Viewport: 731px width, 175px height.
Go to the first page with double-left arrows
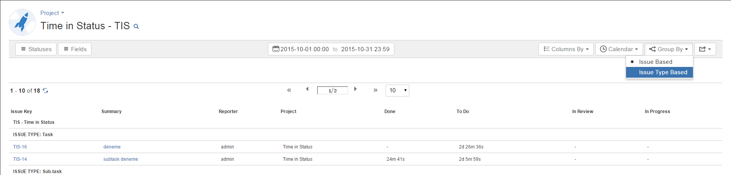click(x=289, y=90)
